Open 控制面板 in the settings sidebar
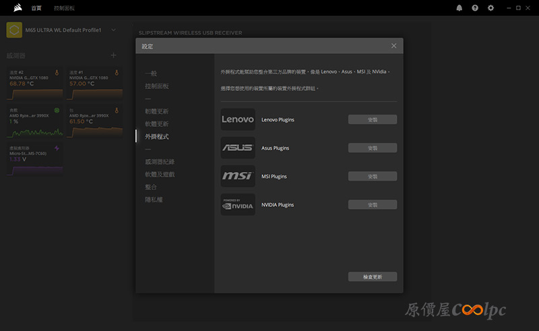 point(157,86)
